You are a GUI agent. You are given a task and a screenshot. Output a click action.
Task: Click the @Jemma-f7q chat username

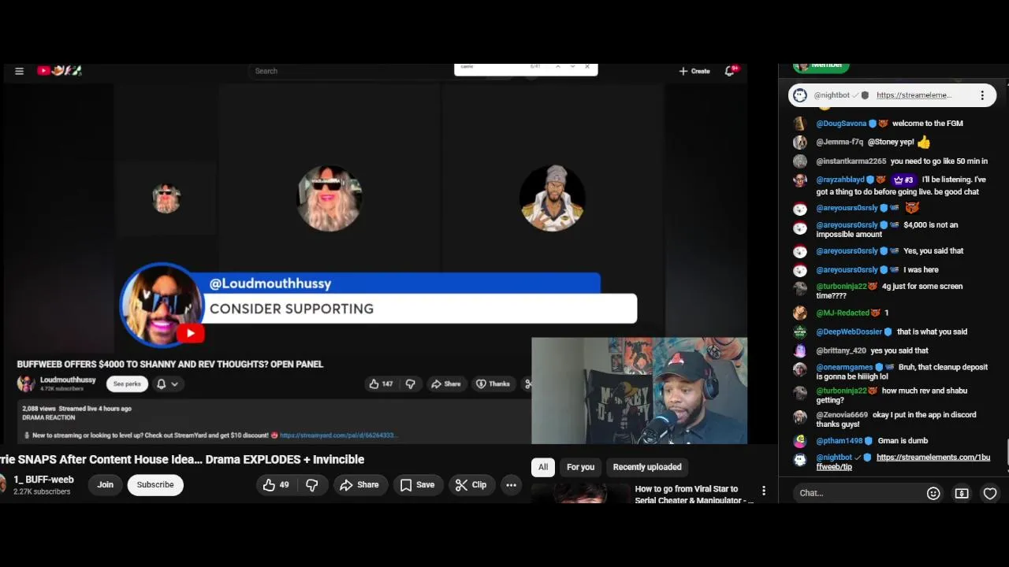click(x=840, y=142)
